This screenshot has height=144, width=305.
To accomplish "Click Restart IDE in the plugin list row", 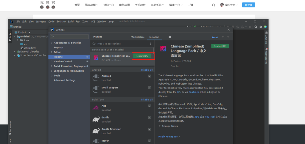I will [142, 56].
